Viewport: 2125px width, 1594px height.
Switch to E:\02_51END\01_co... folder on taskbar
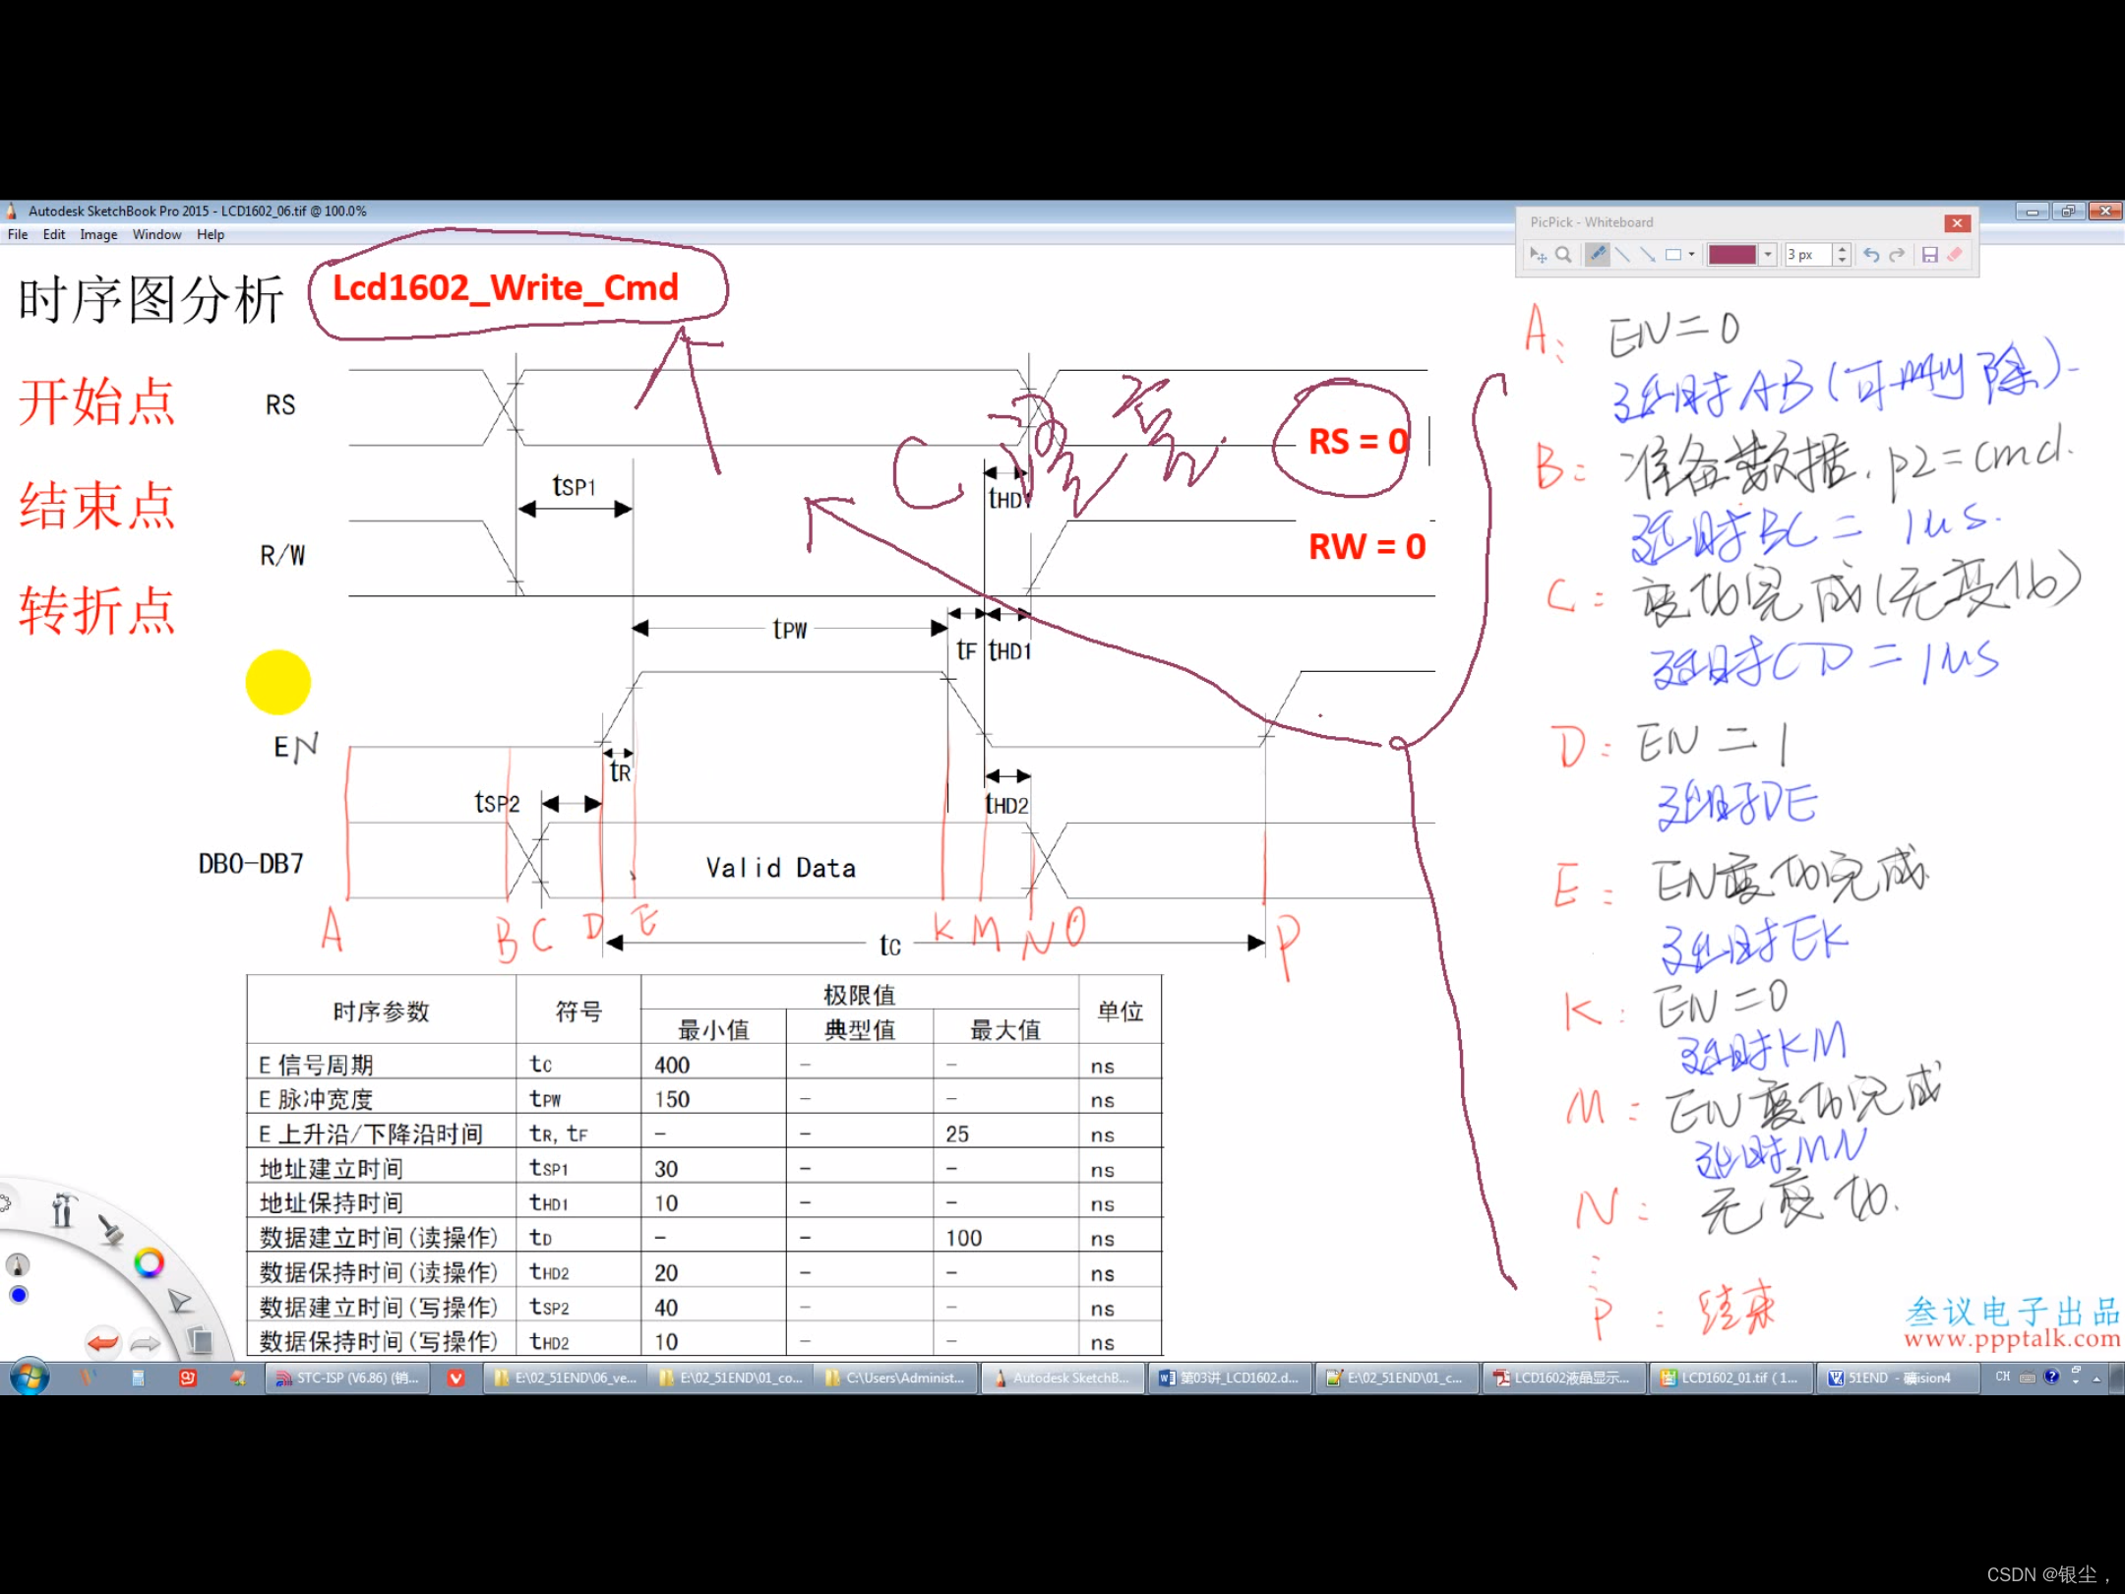click(731, 1379)
